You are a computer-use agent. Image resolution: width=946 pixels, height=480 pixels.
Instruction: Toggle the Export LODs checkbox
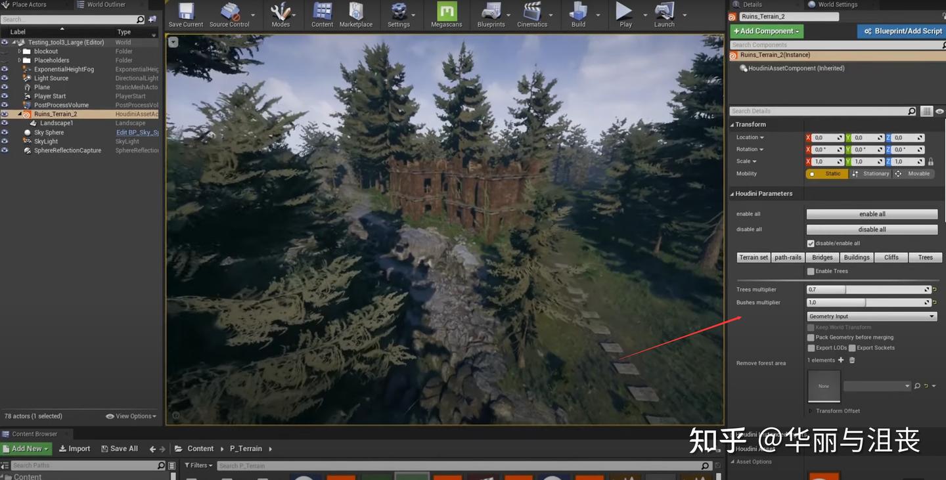[x=812, y=347]
